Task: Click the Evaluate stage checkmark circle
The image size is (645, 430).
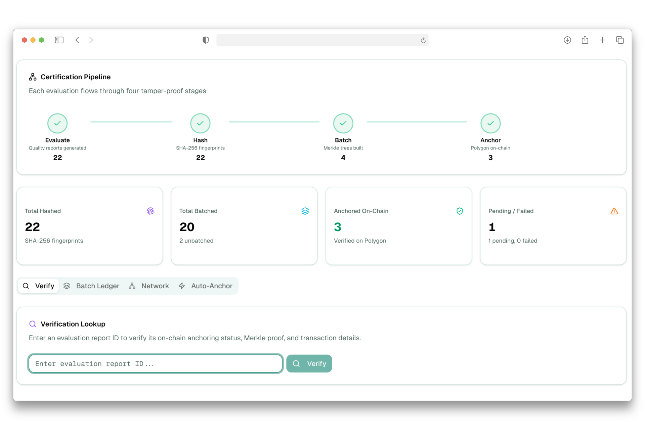Action: click(x=57, y=123)
